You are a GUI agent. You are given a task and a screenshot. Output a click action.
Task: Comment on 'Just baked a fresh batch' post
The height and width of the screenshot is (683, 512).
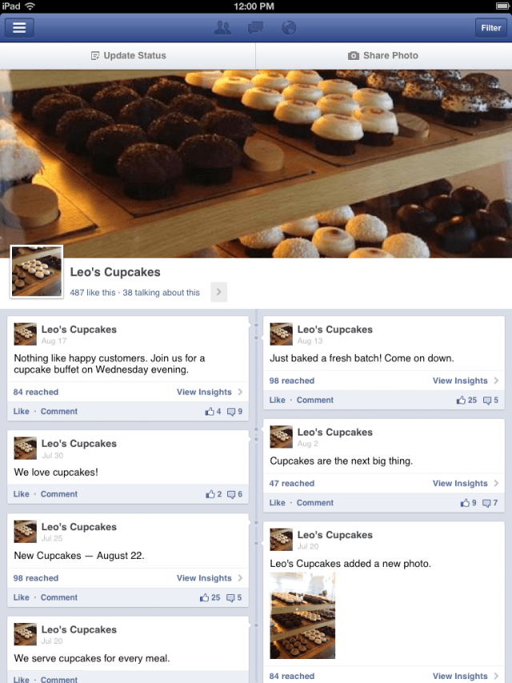(314, 400)
